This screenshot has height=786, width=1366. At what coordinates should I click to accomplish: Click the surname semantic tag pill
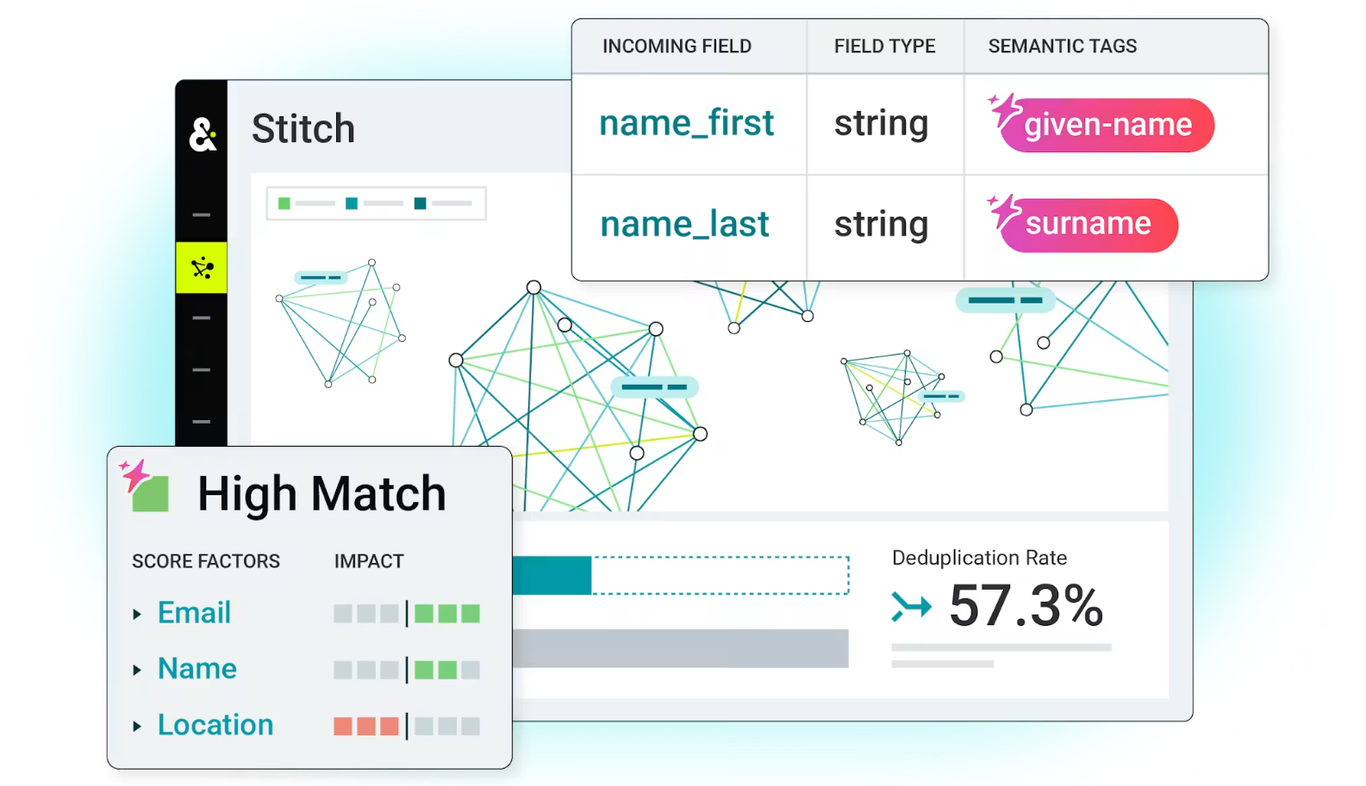[x=1089, y=225]
